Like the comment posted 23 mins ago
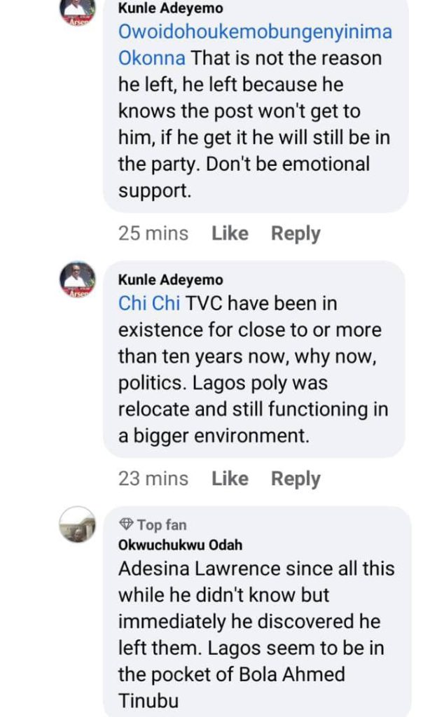Image resolution: width=423 pixels, height=717 pixels. [230, 478]
